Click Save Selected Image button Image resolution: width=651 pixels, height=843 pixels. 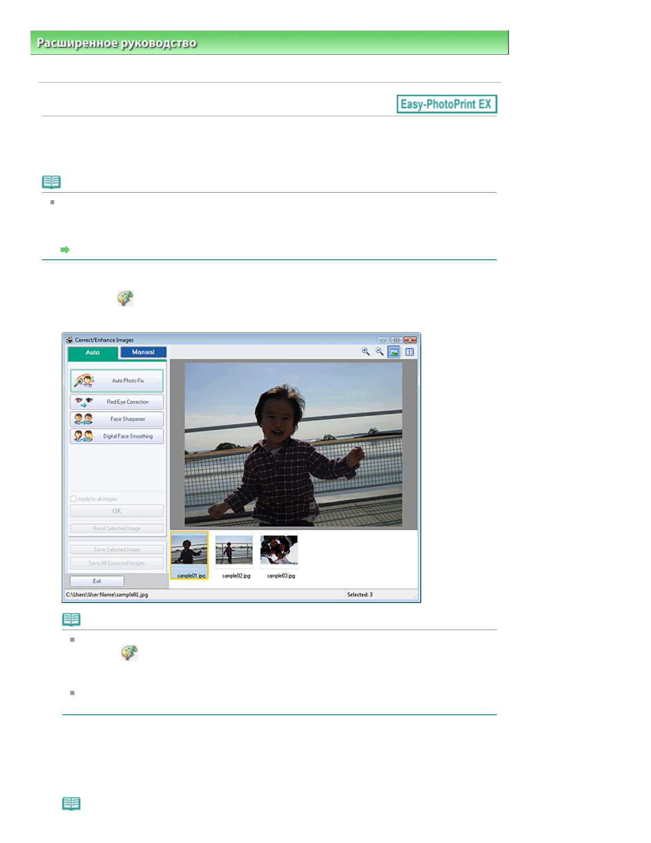tap(116, 550)
